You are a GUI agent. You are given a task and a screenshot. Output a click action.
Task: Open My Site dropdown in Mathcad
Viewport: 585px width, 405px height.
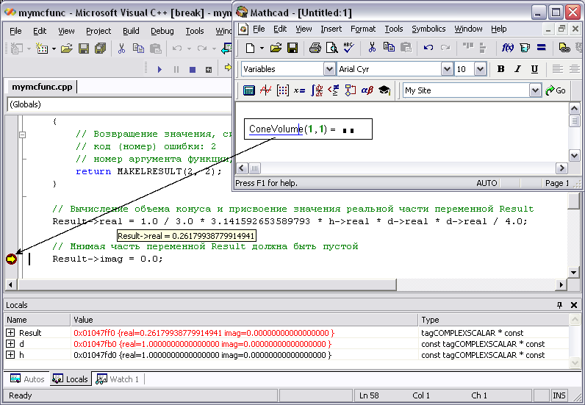[535, 90]
